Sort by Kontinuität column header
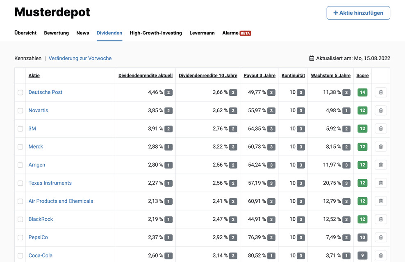This screenshot has height=262, width=405. 293,76
